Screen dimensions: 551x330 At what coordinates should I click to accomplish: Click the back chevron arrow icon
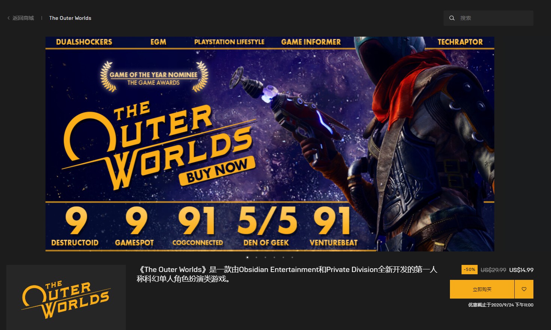9,18
